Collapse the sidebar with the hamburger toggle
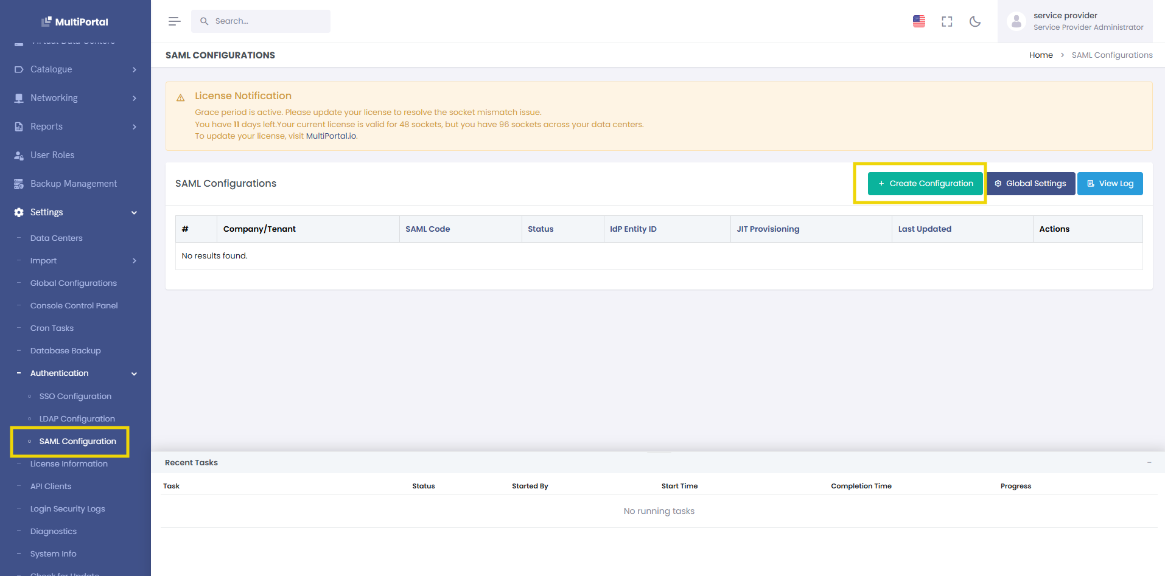 [174, 21]
